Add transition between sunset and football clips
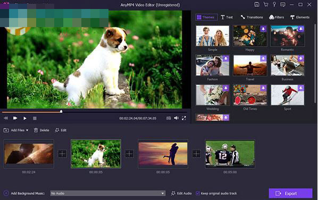The image size is (318, 200). [196, 154]
